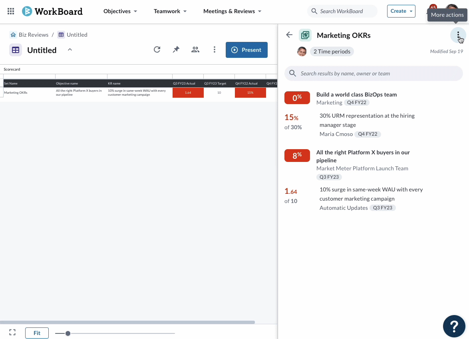Open the Objectives menu
Image resolution: width=469 pixels, height=339 pixels.
[120, 11]
